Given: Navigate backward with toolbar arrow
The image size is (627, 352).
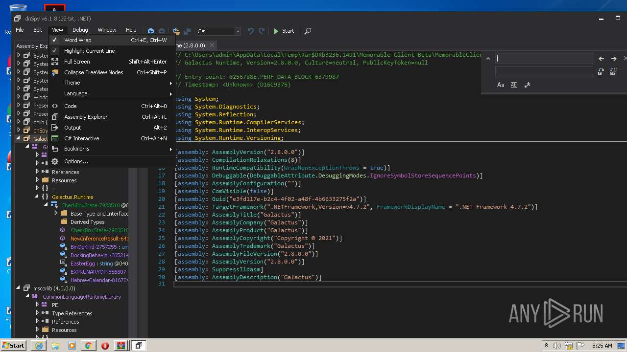Looking at the screenshot, I should tap(151, 31).
